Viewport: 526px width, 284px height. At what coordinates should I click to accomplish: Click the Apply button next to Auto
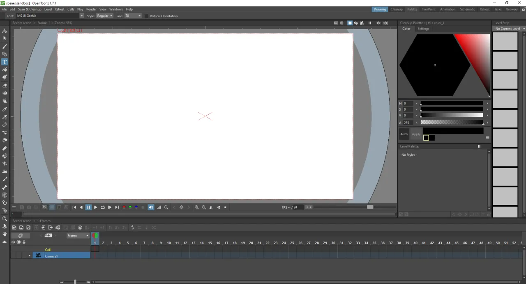tap(416, 134)
